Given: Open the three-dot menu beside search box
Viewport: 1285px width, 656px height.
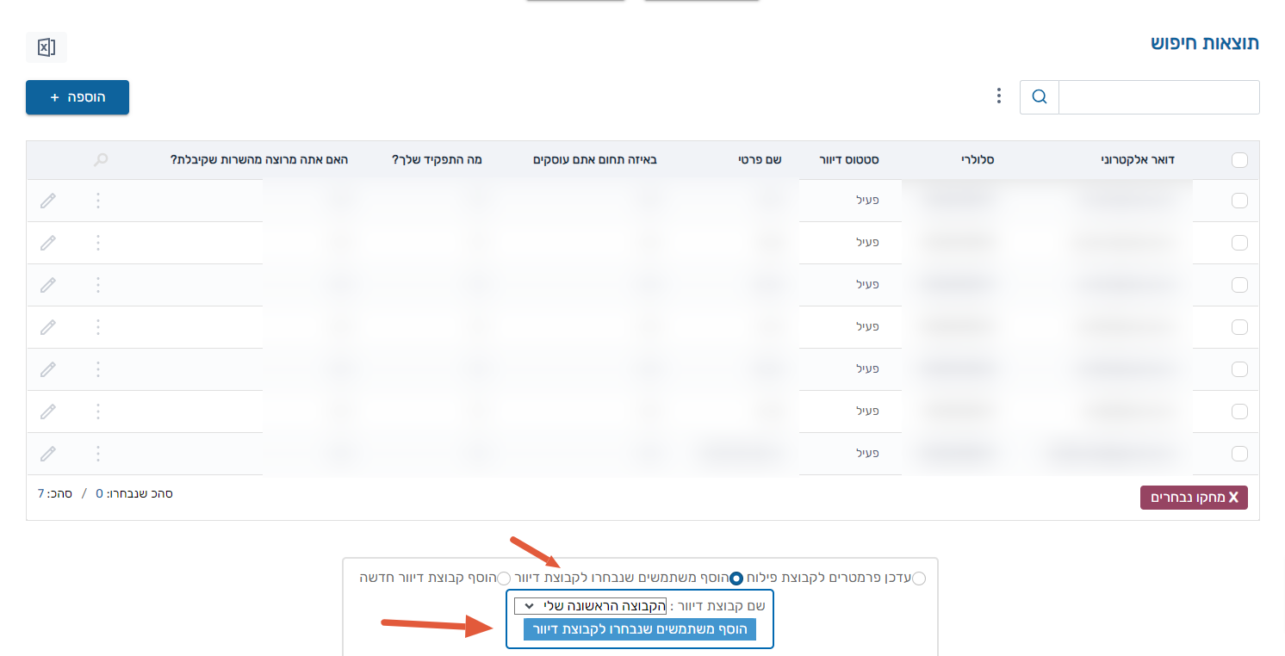Looking at the screenshot, I should click(998, 96).
